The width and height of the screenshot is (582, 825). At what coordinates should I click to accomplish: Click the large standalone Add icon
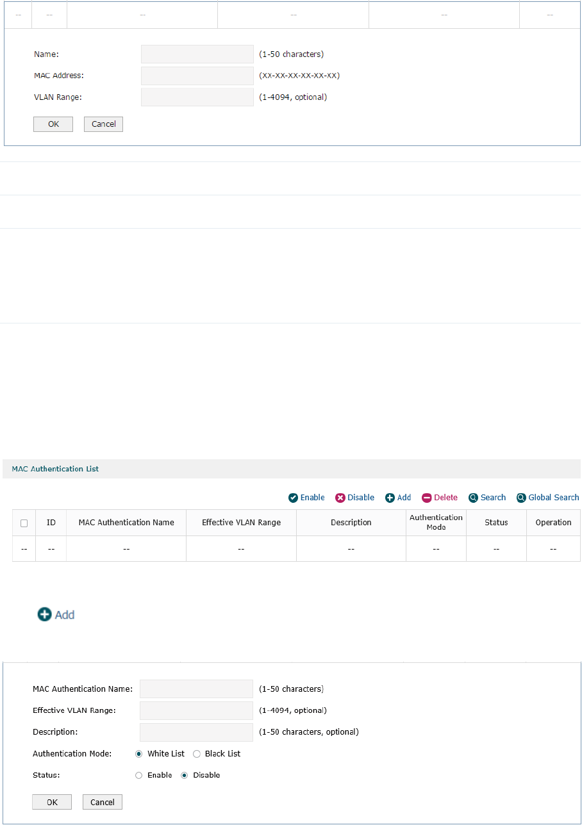click(x=44, y=614)
